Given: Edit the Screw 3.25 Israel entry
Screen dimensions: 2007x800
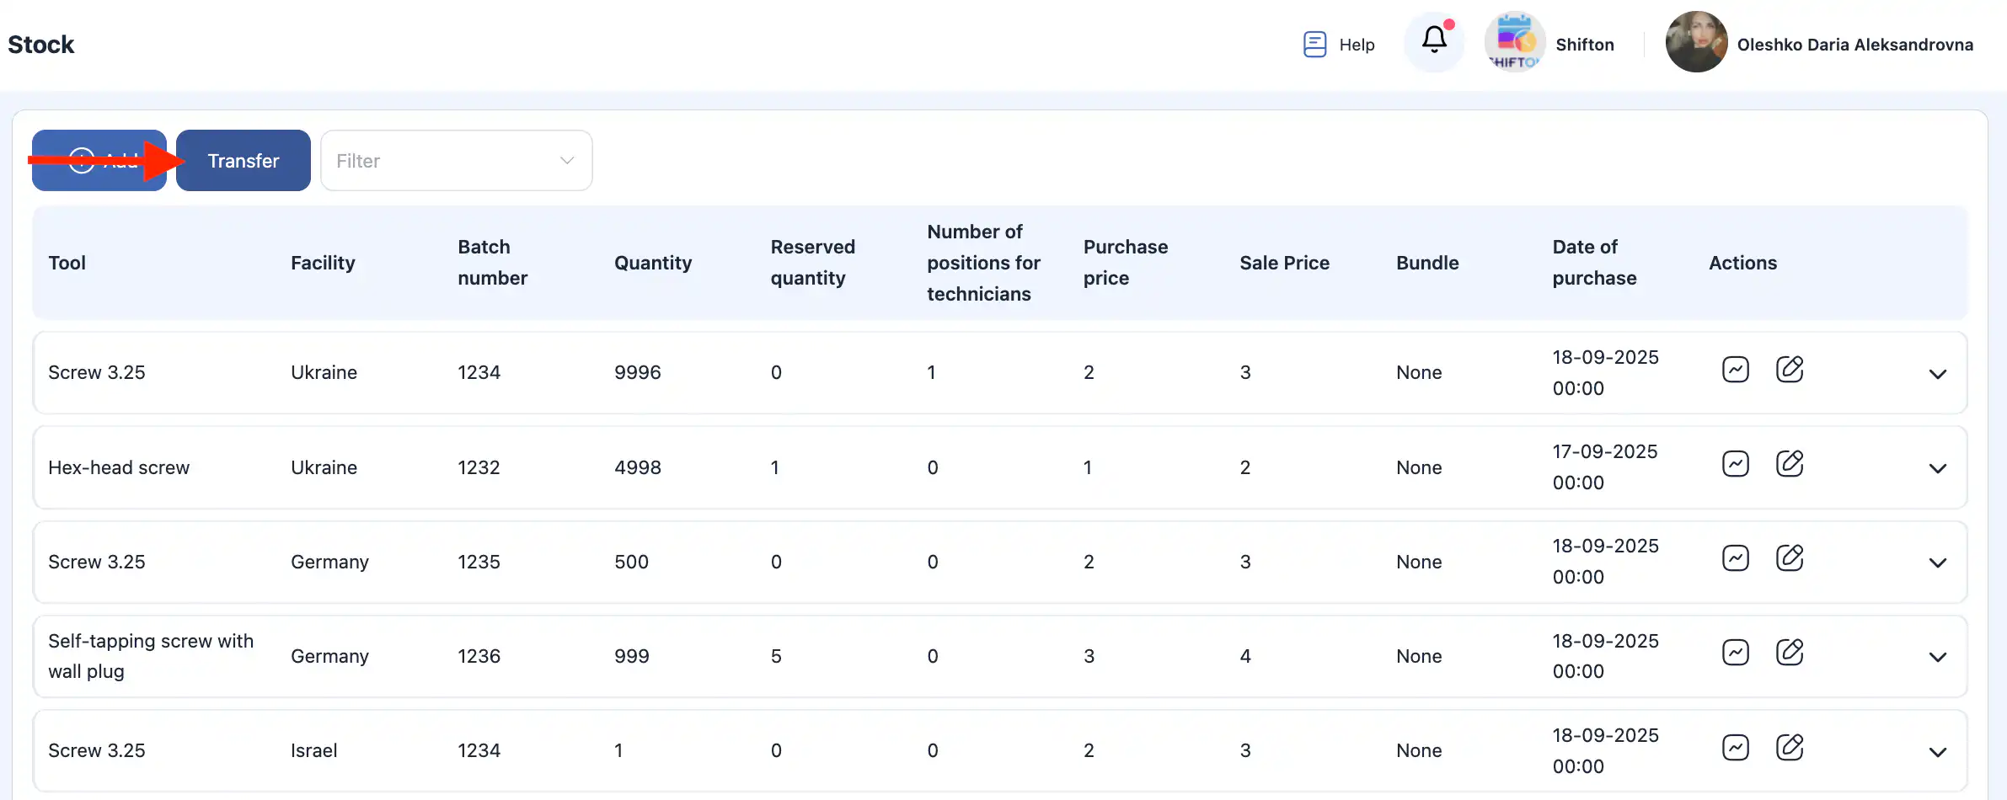Looking at the screenshot, I should (x=1789, y=748).
